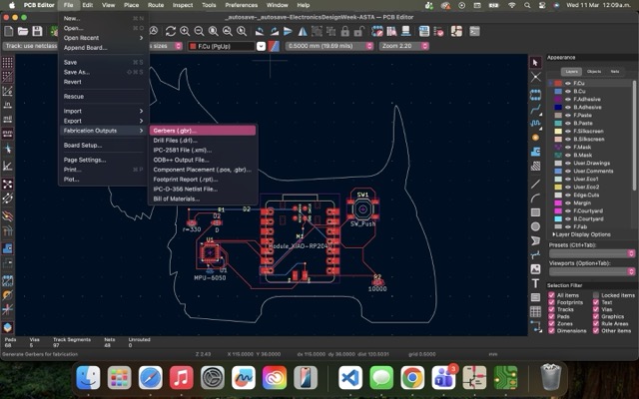The image size is (639, 399).
Task: Switch to the Objects tab in Appearance
Action: (594, 72)
